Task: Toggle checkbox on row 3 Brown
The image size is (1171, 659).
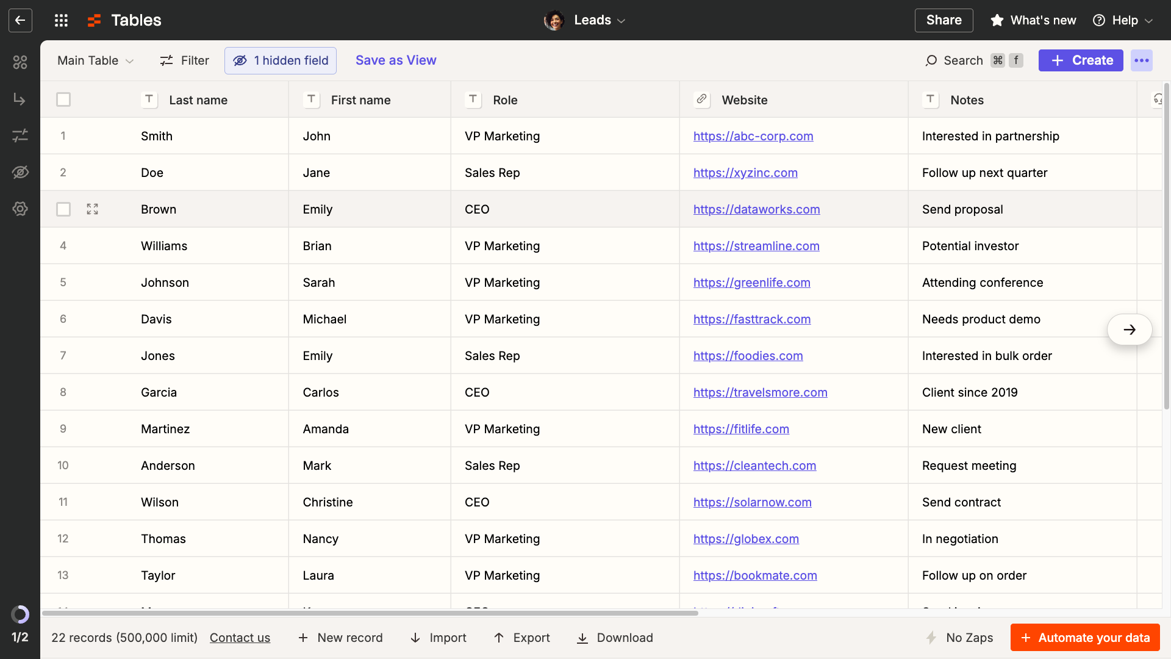Action: [63, 209]
